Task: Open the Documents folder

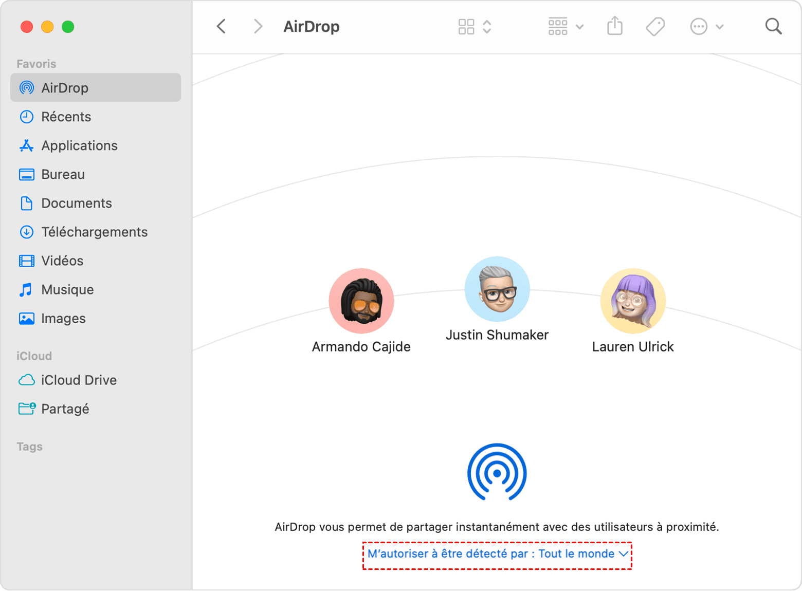Action: (x=96, y=203)
